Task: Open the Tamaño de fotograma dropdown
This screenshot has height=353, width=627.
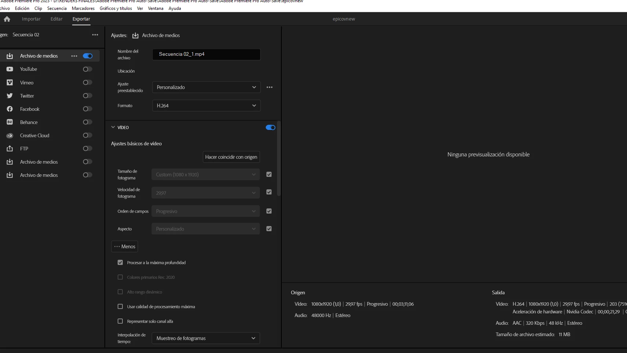Action: pyautogui.click(x=206, y=175)
